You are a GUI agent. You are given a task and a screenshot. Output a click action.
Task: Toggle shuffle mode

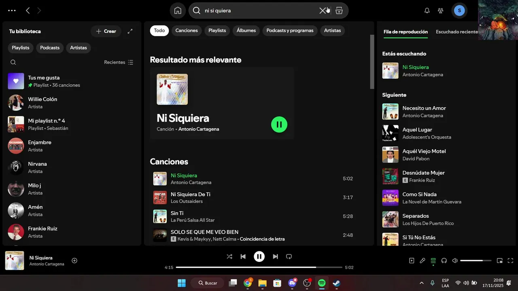pyautogui.click(x=229, y=256)
